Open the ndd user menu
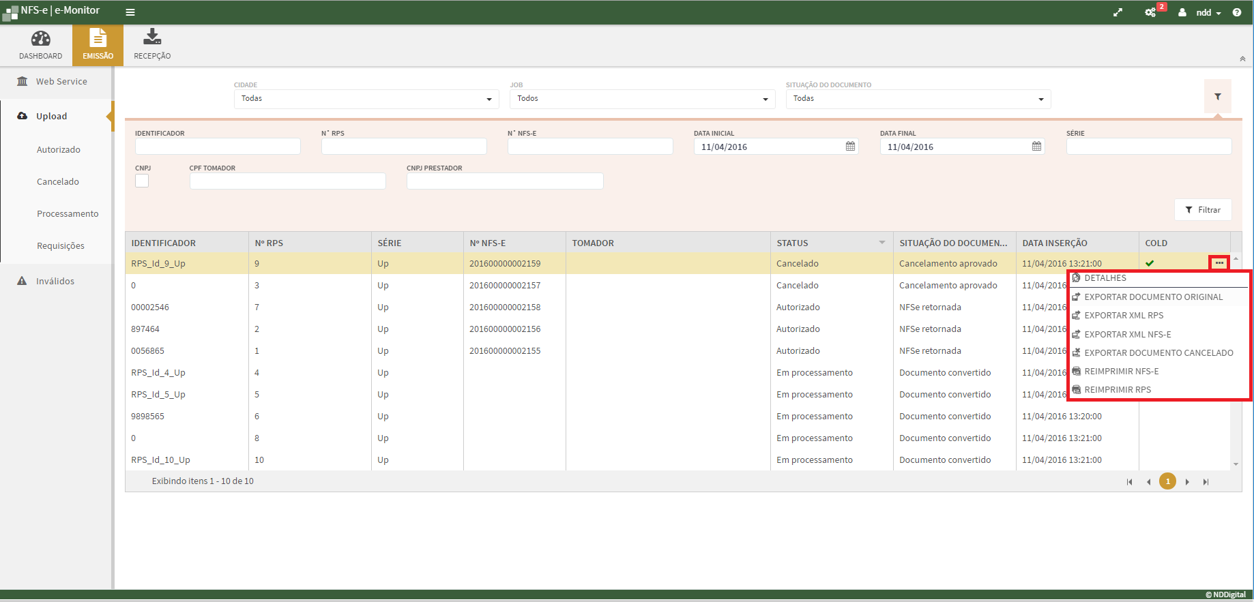The image size is (1254, 602). 1208,12
